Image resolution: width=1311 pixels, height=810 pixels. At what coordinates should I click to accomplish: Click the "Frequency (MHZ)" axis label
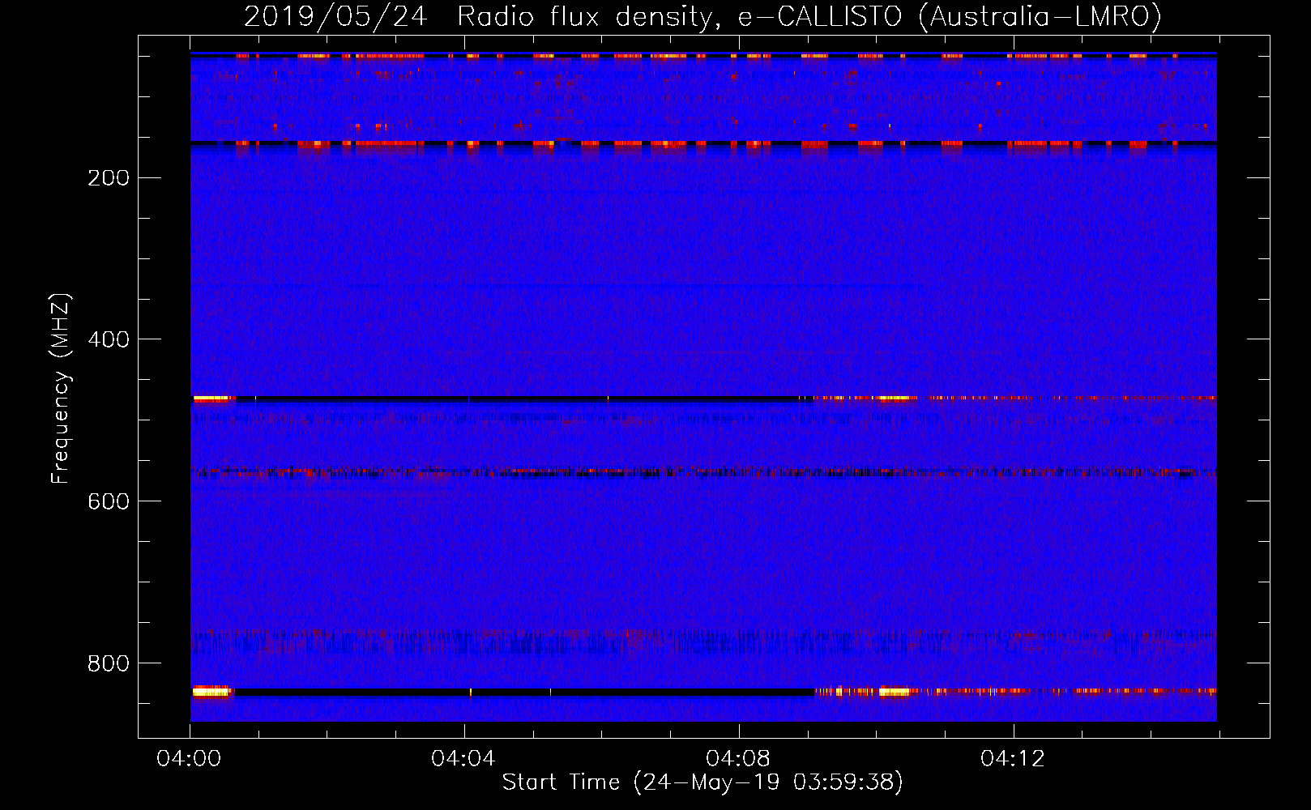pyautogui.click(x=61, y=389)
